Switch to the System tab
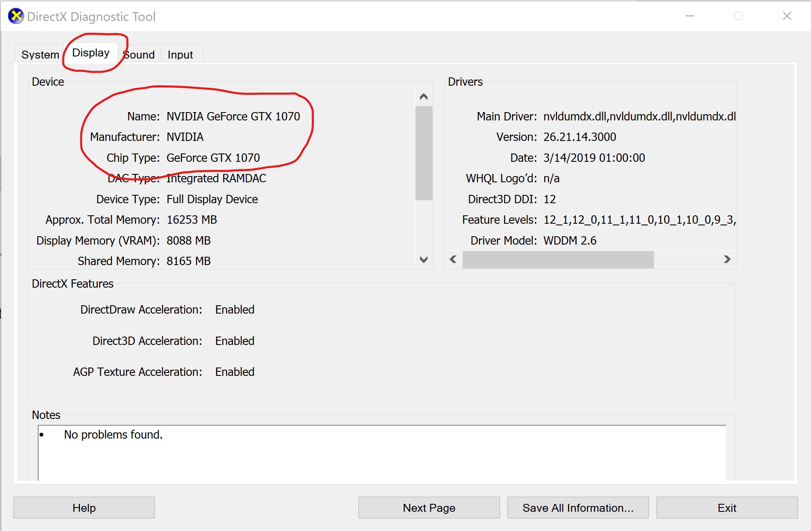Image resolution: width=811 pixels, height=531 pixels. 40,54
